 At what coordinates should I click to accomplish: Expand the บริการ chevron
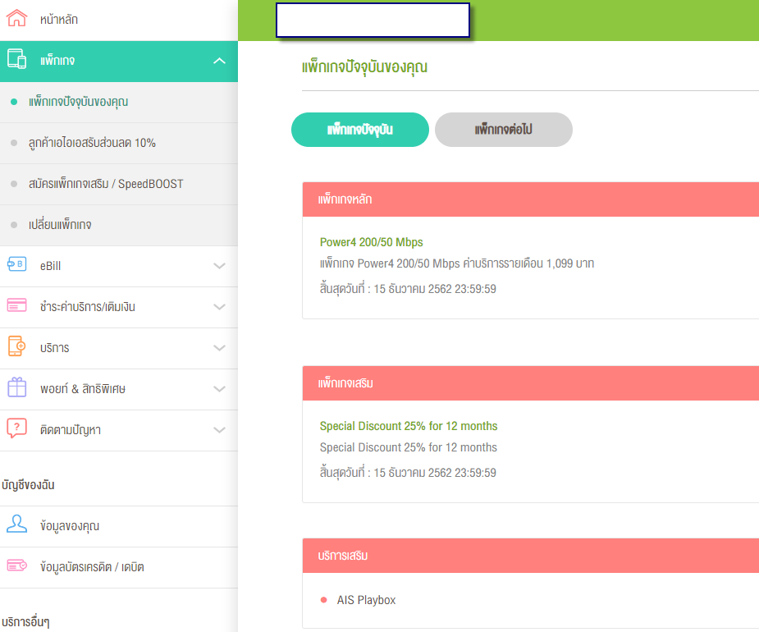point(219,348)
